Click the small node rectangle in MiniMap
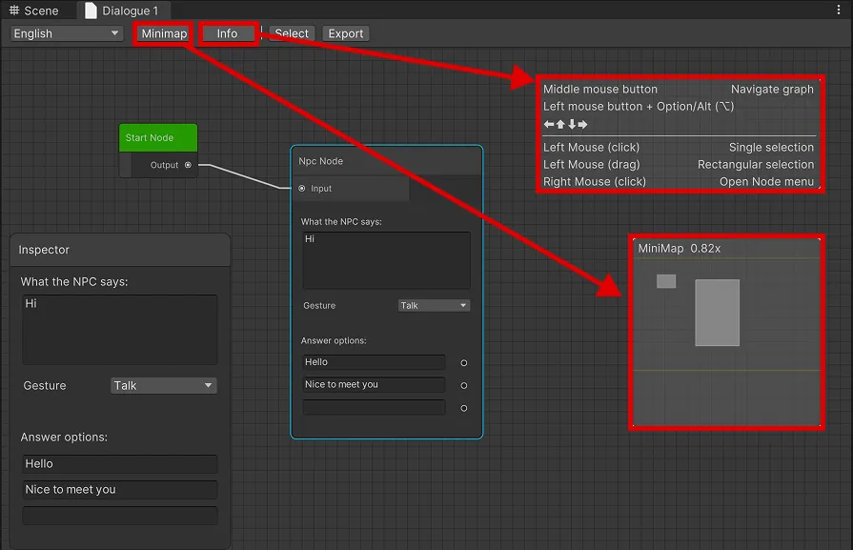Viewport: 853px width, 550px height. click(x=666, y=281)
